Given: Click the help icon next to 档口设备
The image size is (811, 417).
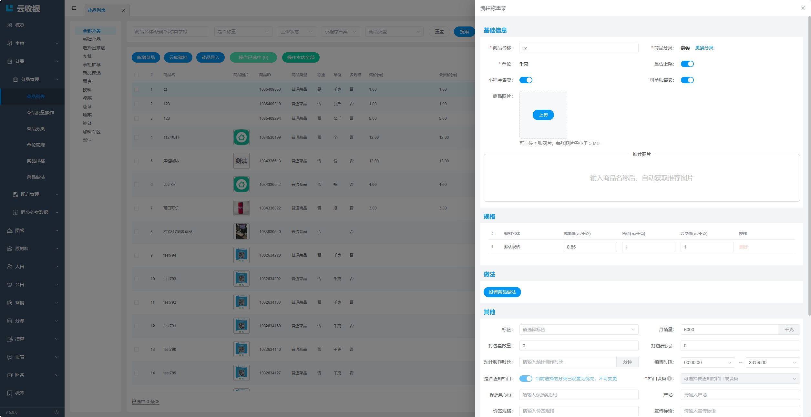Looking at the screenshot, I should pos(669,378).
